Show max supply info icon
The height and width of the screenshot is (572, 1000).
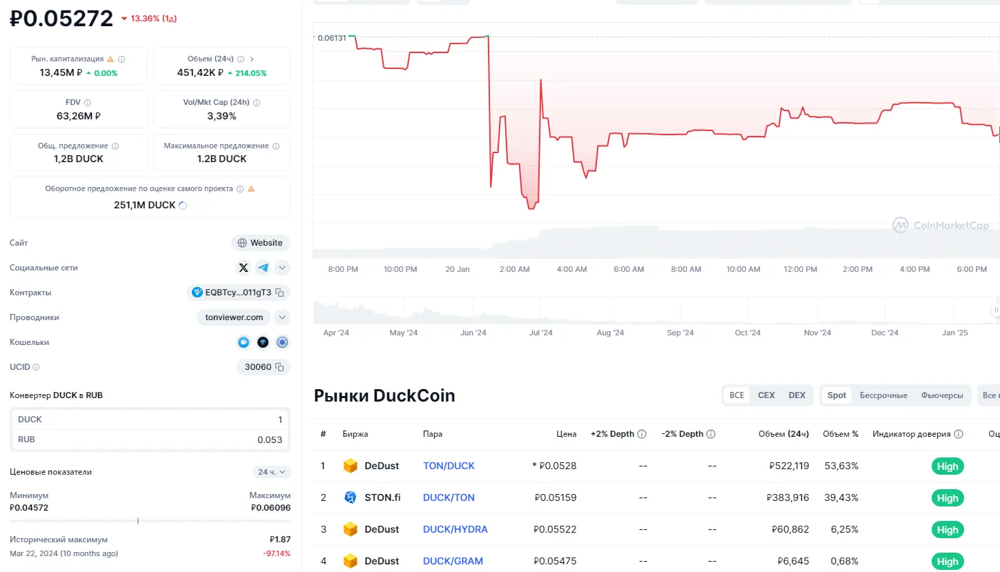pos(276,146)
